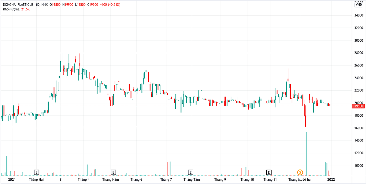
Task: Show the earnings E marker near Tháng 11
Action: pyautogui.click(x=269, y=172)
